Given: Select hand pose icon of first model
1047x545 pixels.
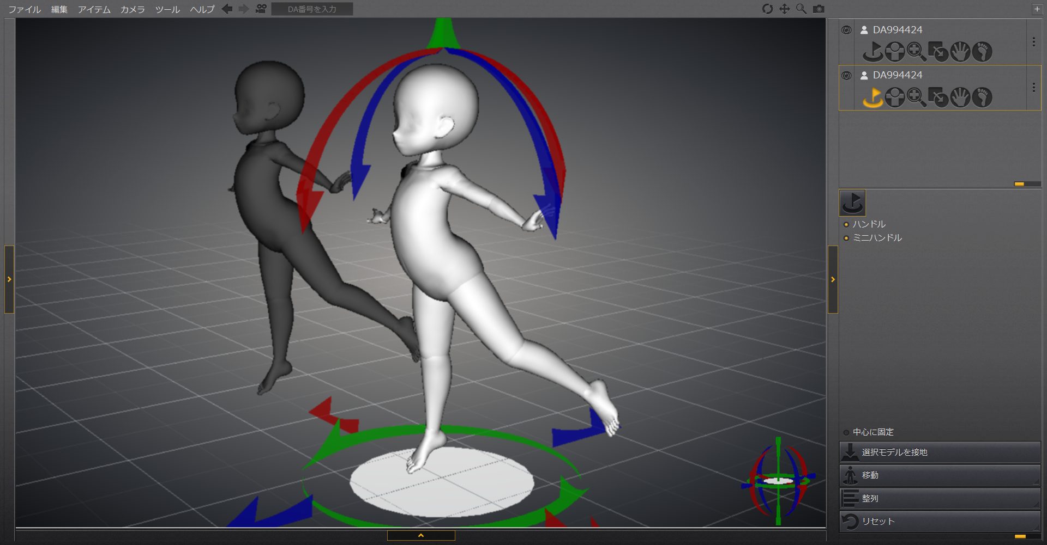Looking at the screenshot, I should pos(960,52).
